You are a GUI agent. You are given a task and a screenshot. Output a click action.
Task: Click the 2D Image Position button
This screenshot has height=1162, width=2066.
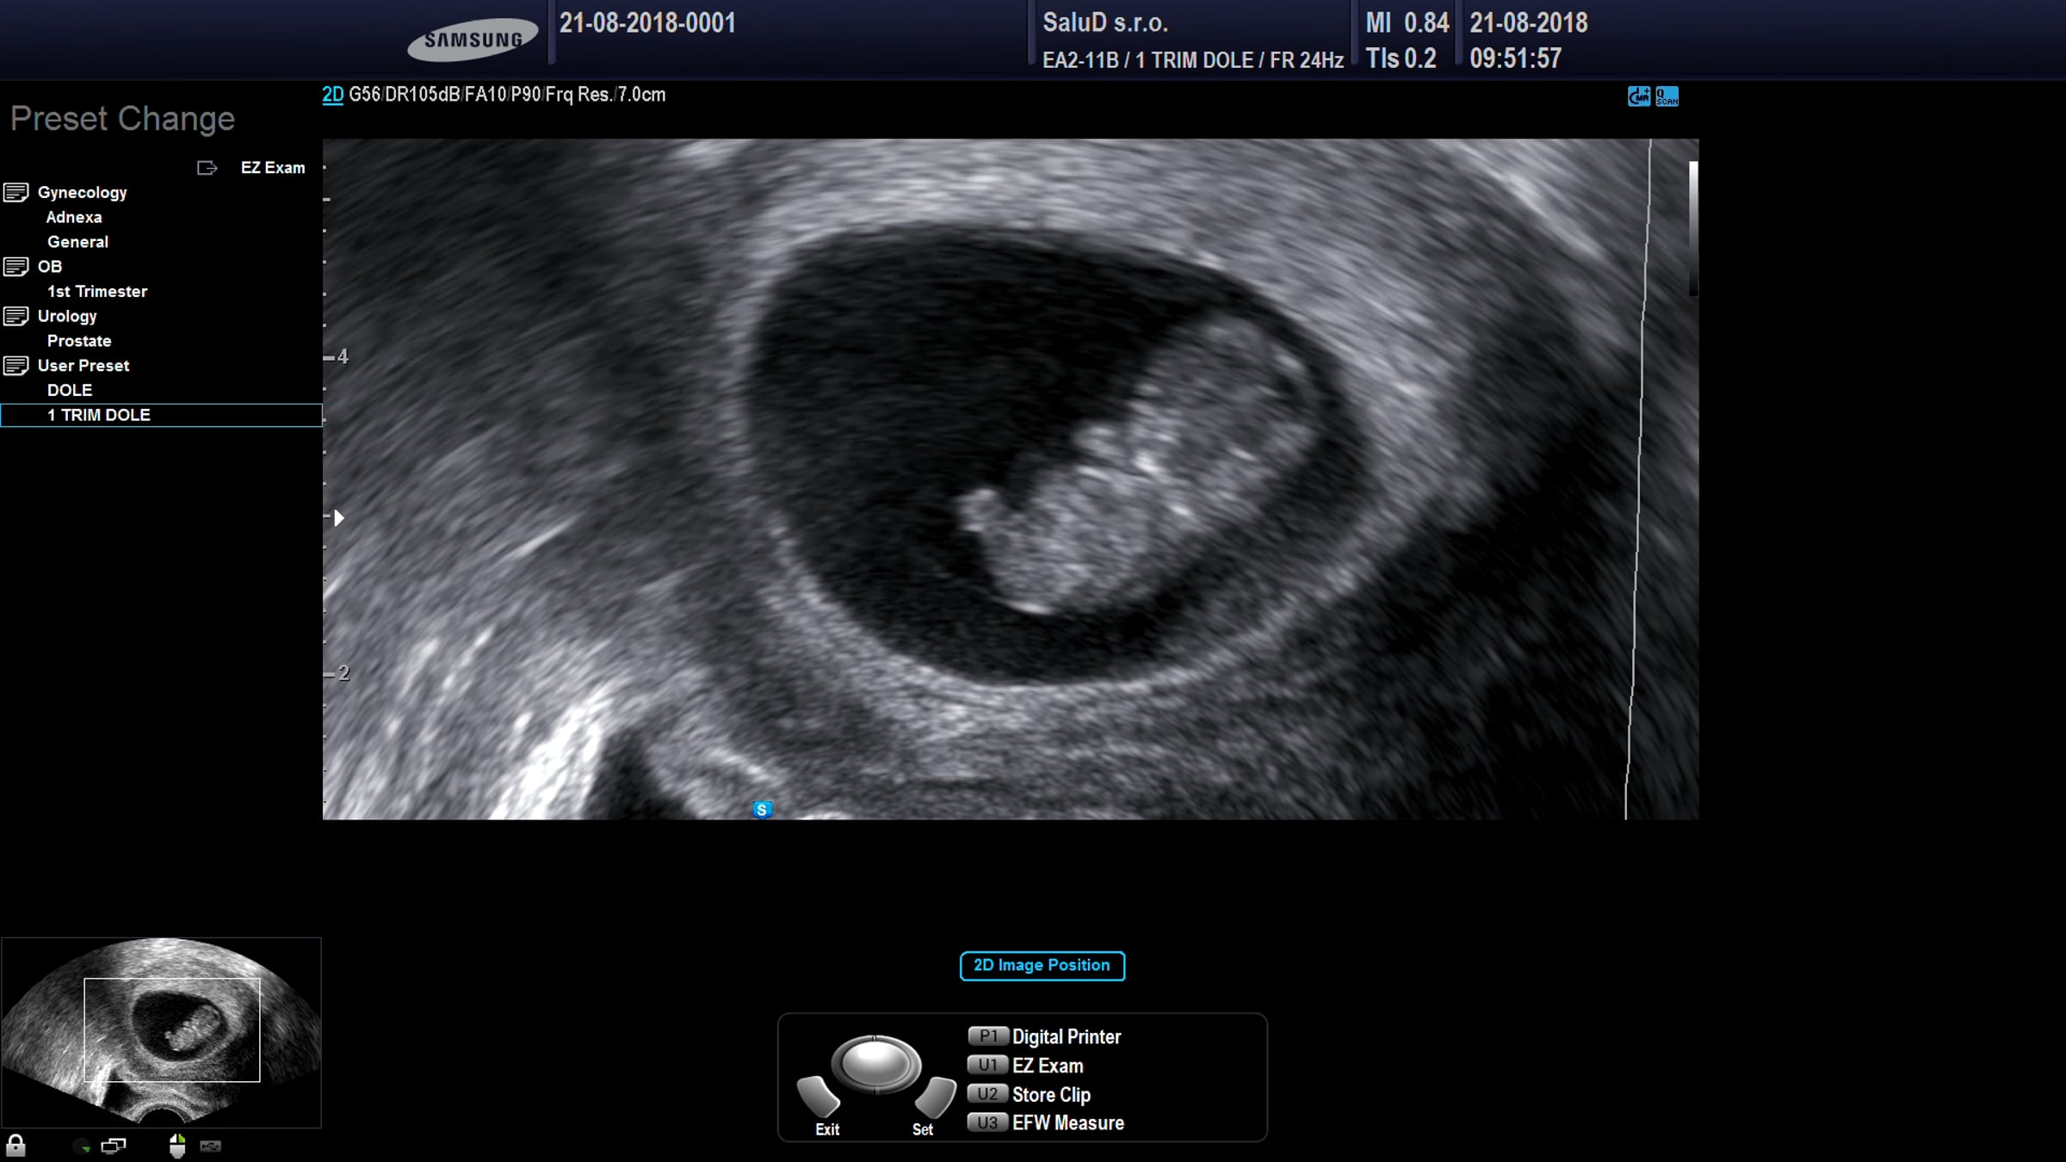pyautogui.click(x=1042, y=965)
